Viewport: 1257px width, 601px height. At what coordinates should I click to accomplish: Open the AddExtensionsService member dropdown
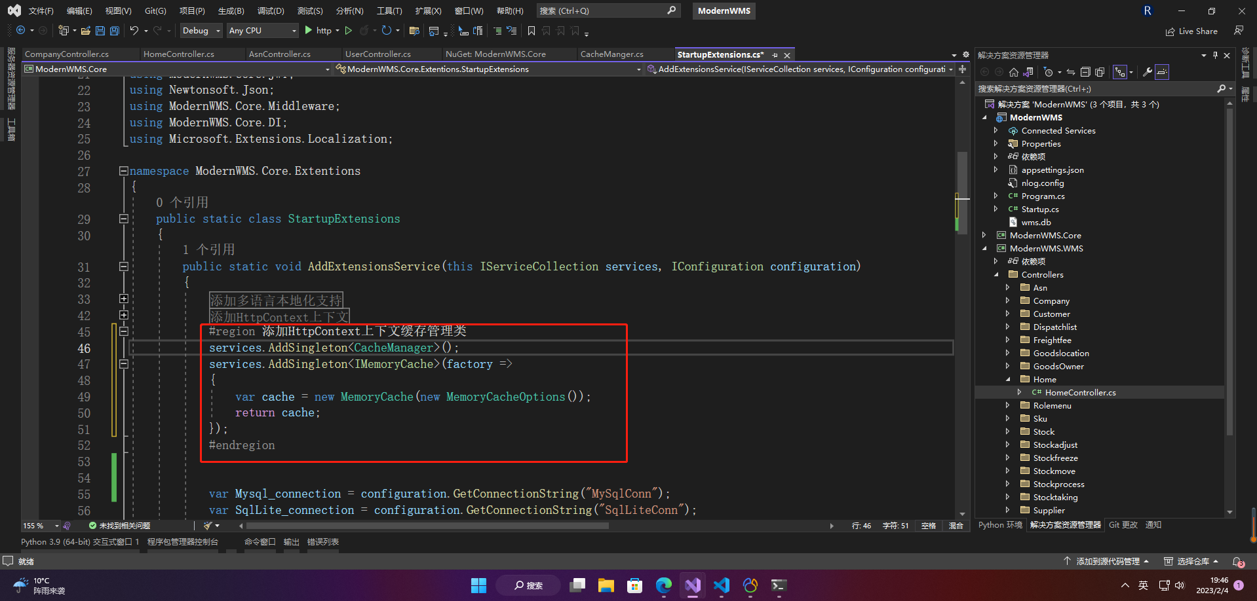point(800,69)
